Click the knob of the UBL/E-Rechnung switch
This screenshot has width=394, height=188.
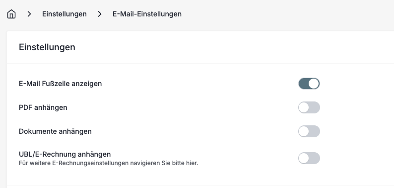coord(304,158)
